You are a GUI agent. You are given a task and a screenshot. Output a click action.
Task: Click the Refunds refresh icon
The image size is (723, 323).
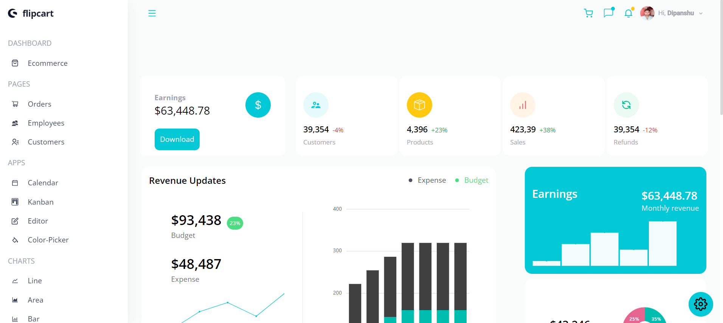pos(626,105)
